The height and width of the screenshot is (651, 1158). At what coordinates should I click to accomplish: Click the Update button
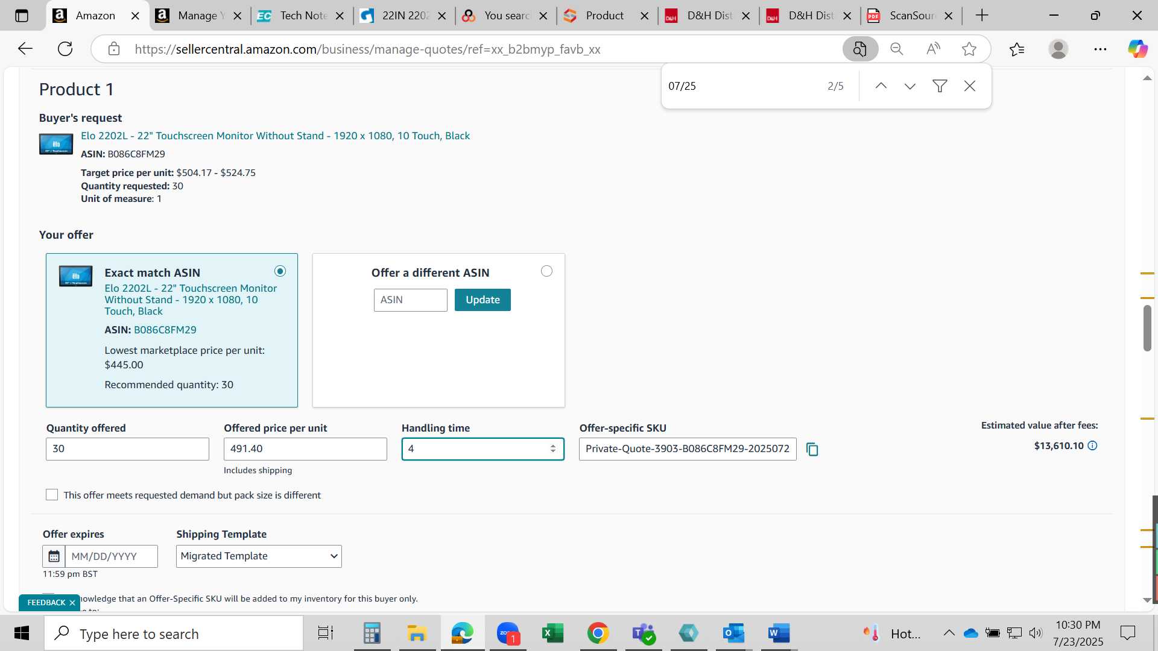[482, 300]
